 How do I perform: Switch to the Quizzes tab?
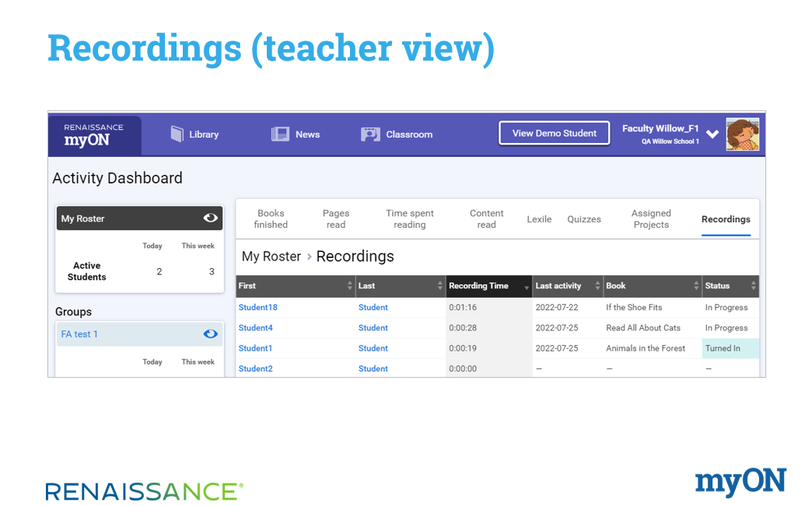(584, 219)
